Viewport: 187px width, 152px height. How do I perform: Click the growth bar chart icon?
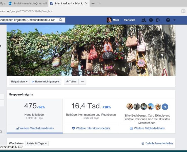(x=17, y=128)
